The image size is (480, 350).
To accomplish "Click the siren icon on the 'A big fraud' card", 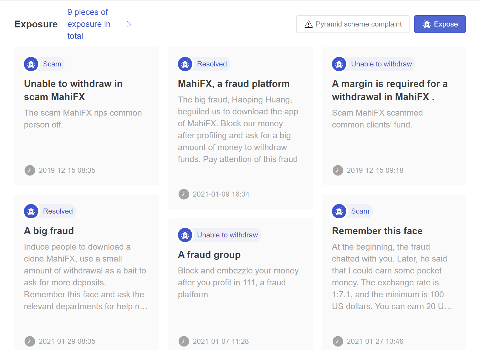I will tap(31, 211).
